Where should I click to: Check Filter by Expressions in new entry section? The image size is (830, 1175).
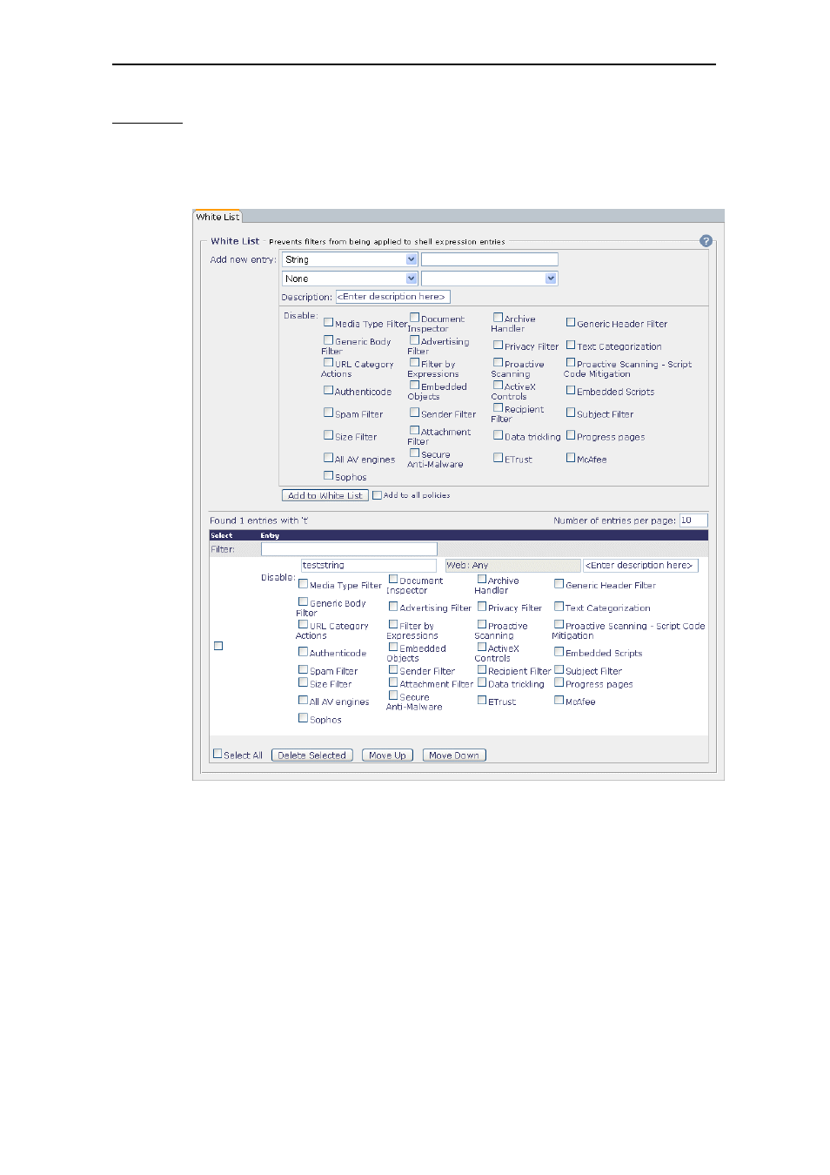[415, 363]
